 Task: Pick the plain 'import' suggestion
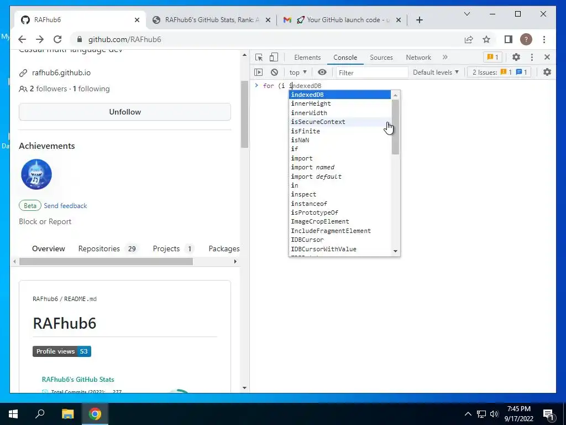pos(340,158)
